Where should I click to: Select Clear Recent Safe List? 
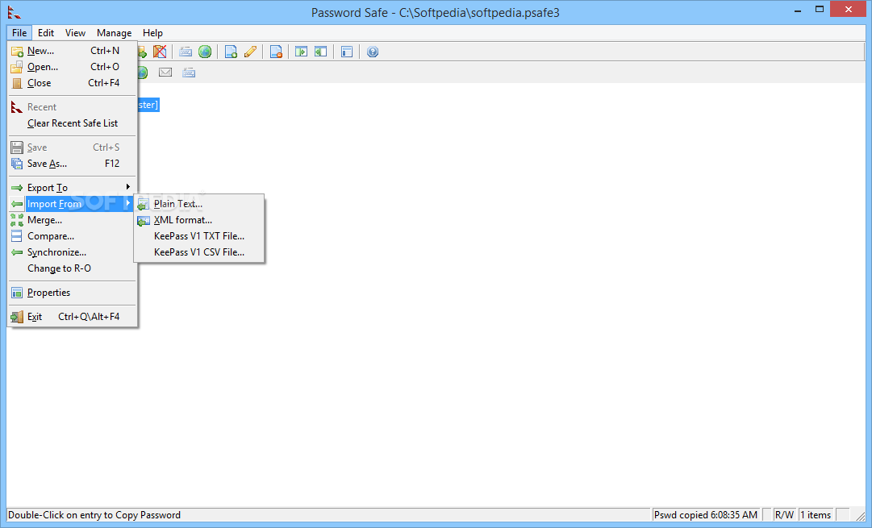coord(73,123)
